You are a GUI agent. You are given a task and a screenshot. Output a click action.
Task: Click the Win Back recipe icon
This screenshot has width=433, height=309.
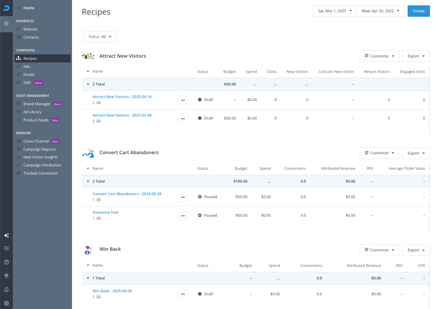pos(88,250)
